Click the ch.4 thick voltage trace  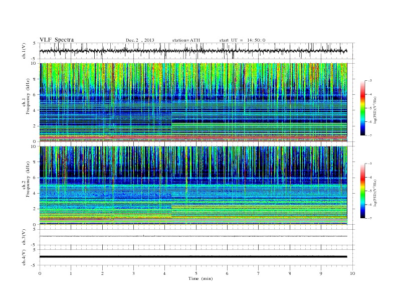pyautogui.click(x=193, y=257)
